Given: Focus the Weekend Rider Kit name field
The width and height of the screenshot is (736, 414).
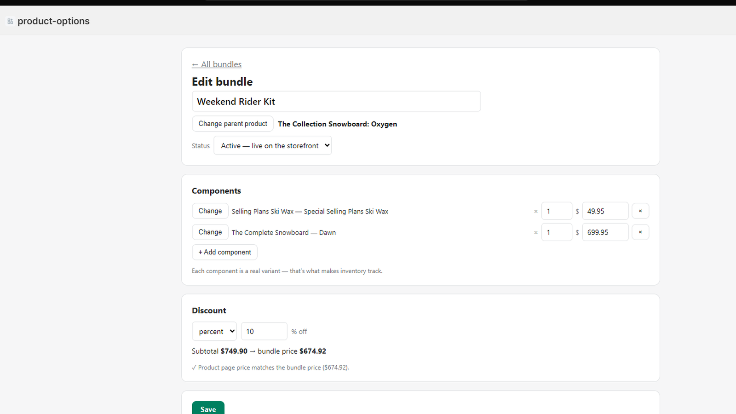Looking at the screenshot, I should (336, 101).
